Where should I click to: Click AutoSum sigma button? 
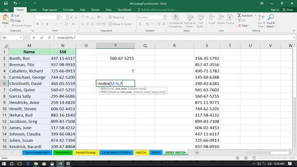point(245,15)
